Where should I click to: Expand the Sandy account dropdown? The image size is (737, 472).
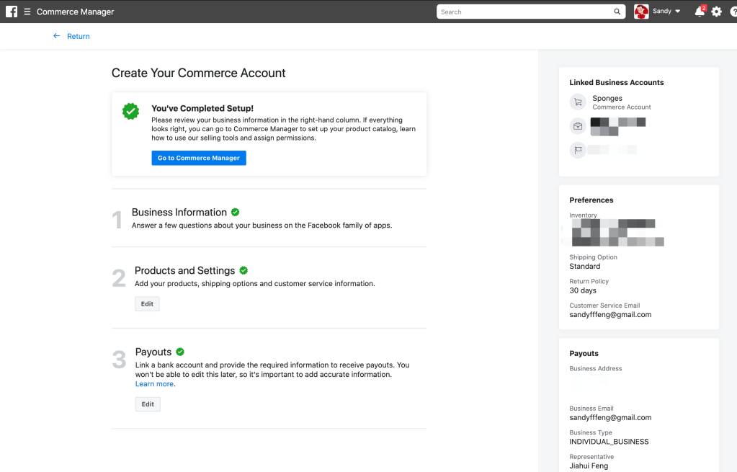[x=677, y=12]
